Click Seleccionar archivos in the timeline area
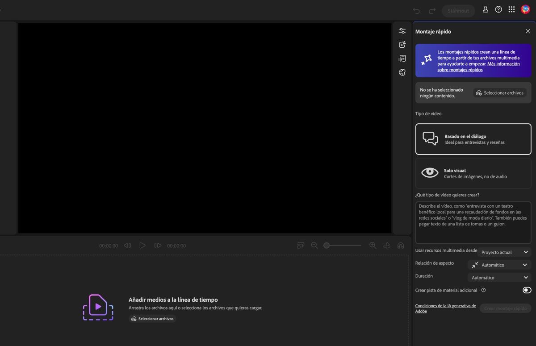 click(152, 319)
